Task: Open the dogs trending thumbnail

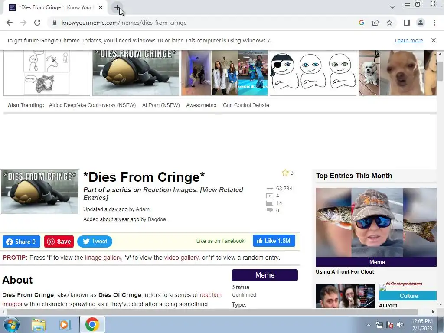Action: 398,73
